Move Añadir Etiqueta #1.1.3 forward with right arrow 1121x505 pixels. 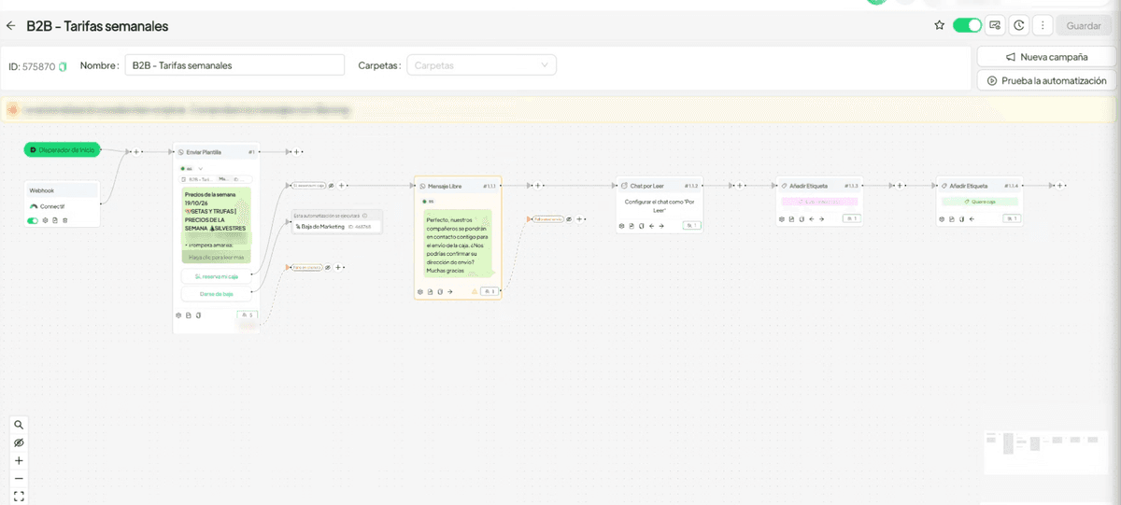(x=821, y=219)
